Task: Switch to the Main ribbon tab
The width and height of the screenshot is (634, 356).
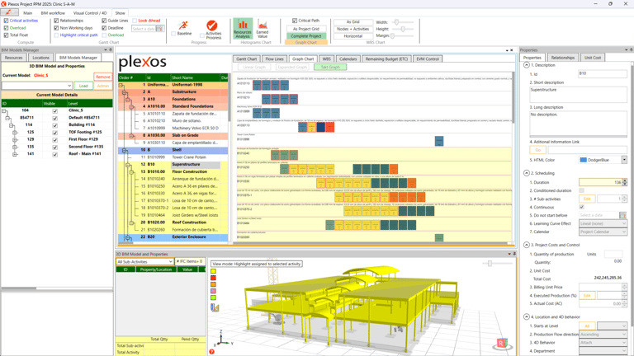Action: 27,13
